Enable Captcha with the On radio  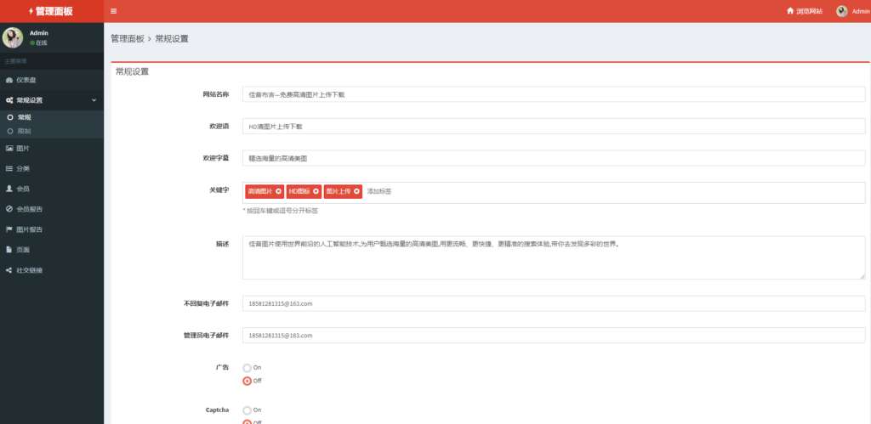pos(248,410)
